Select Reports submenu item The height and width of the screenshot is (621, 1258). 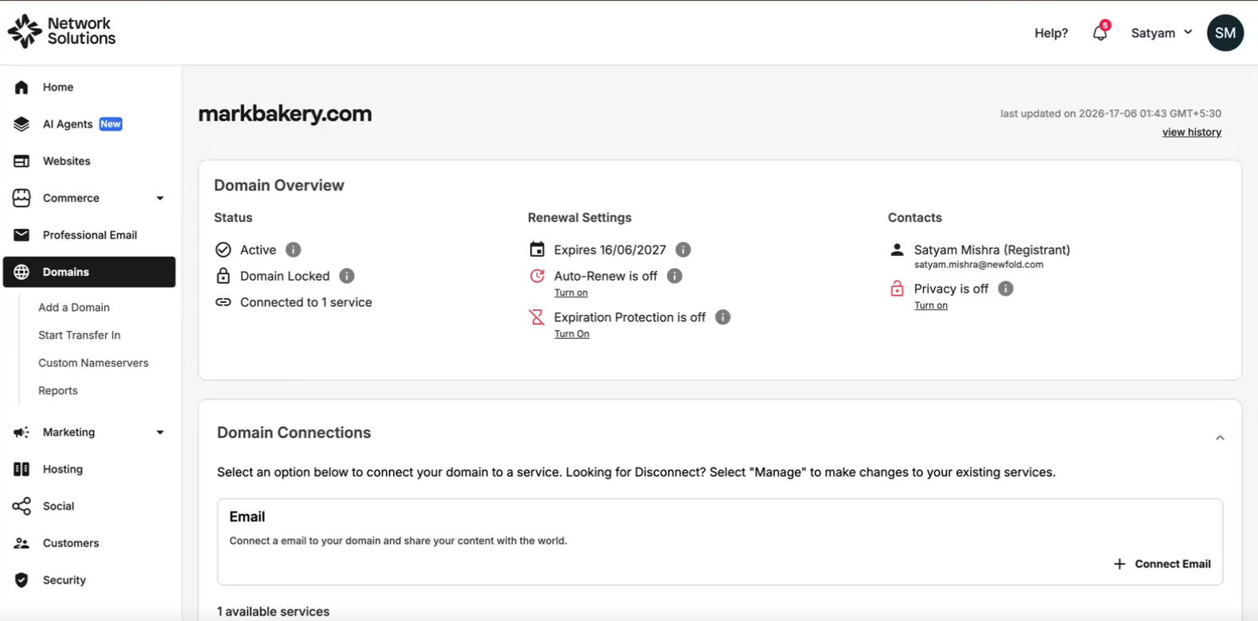(58, 390)
